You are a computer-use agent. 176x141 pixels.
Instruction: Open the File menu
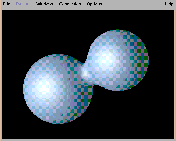tap(6, 4)
